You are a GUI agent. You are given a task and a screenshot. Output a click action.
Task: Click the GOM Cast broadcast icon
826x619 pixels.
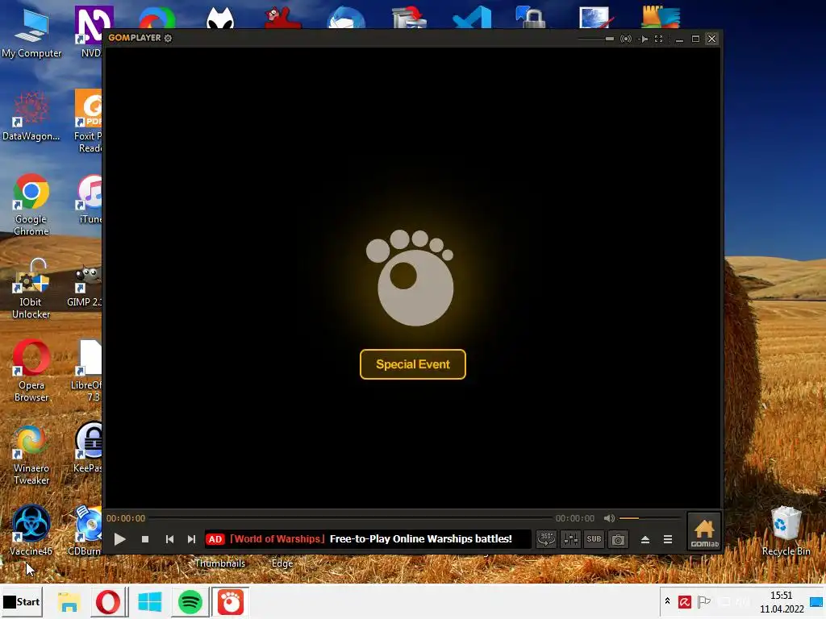point(626,39)
